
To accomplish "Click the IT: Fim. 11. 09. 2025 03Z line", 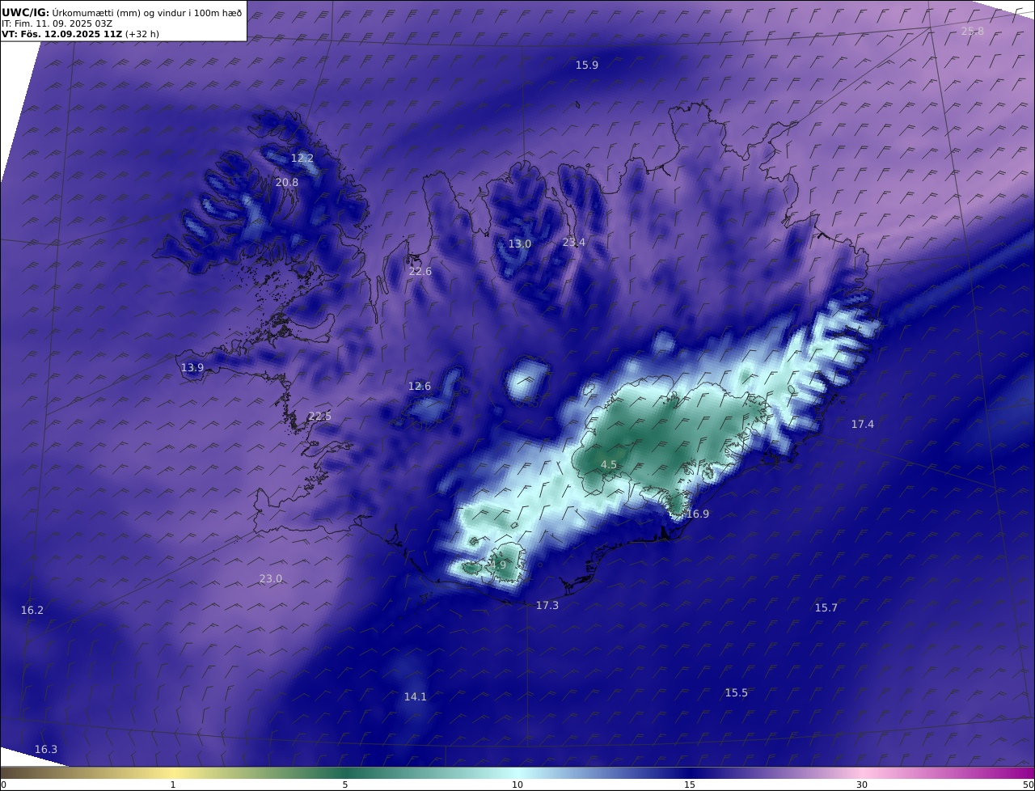I will tap(57, 23).
